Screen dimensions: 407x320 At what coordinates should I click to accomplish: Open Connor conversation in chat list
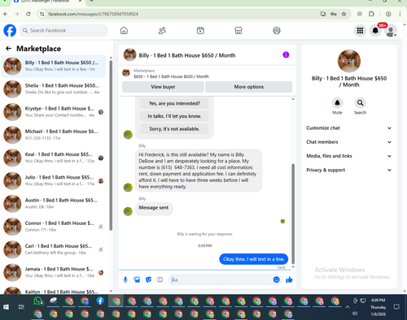click(x=54, y=227)
